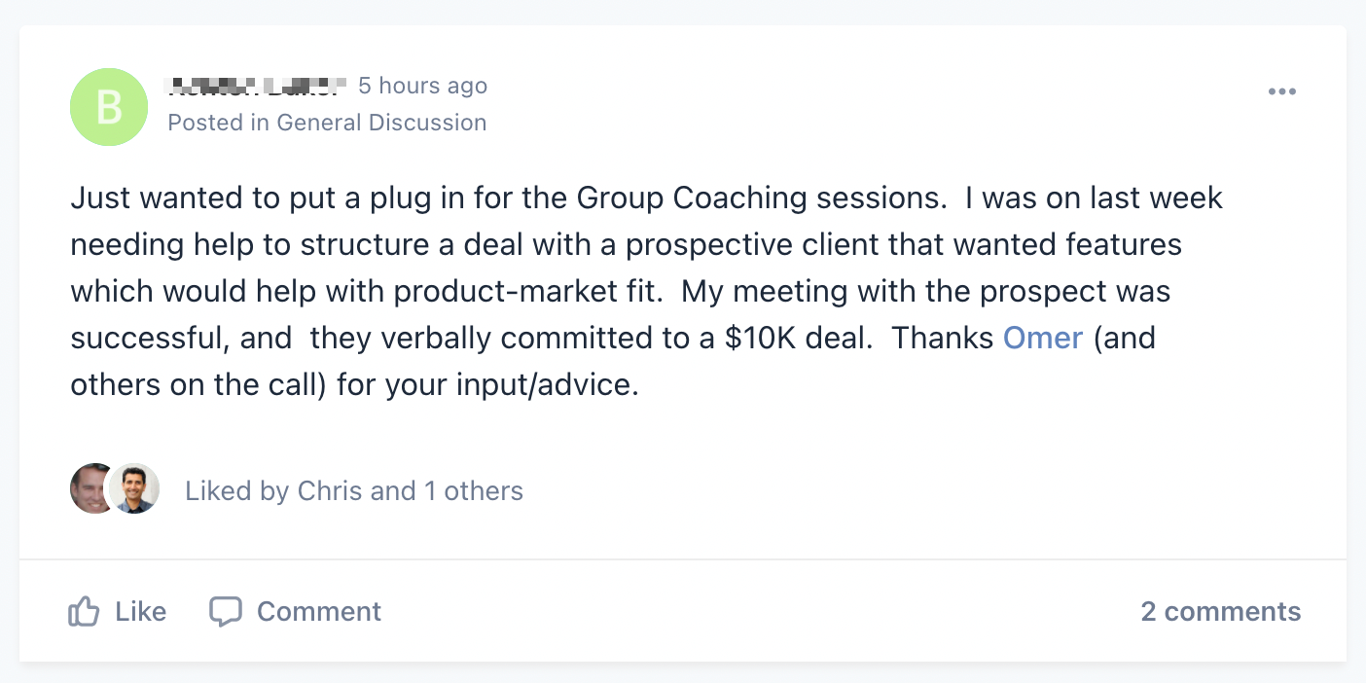Show the "1 others" who liked
The height and width of the screenshot is (683, 1366).
point(474,491)
